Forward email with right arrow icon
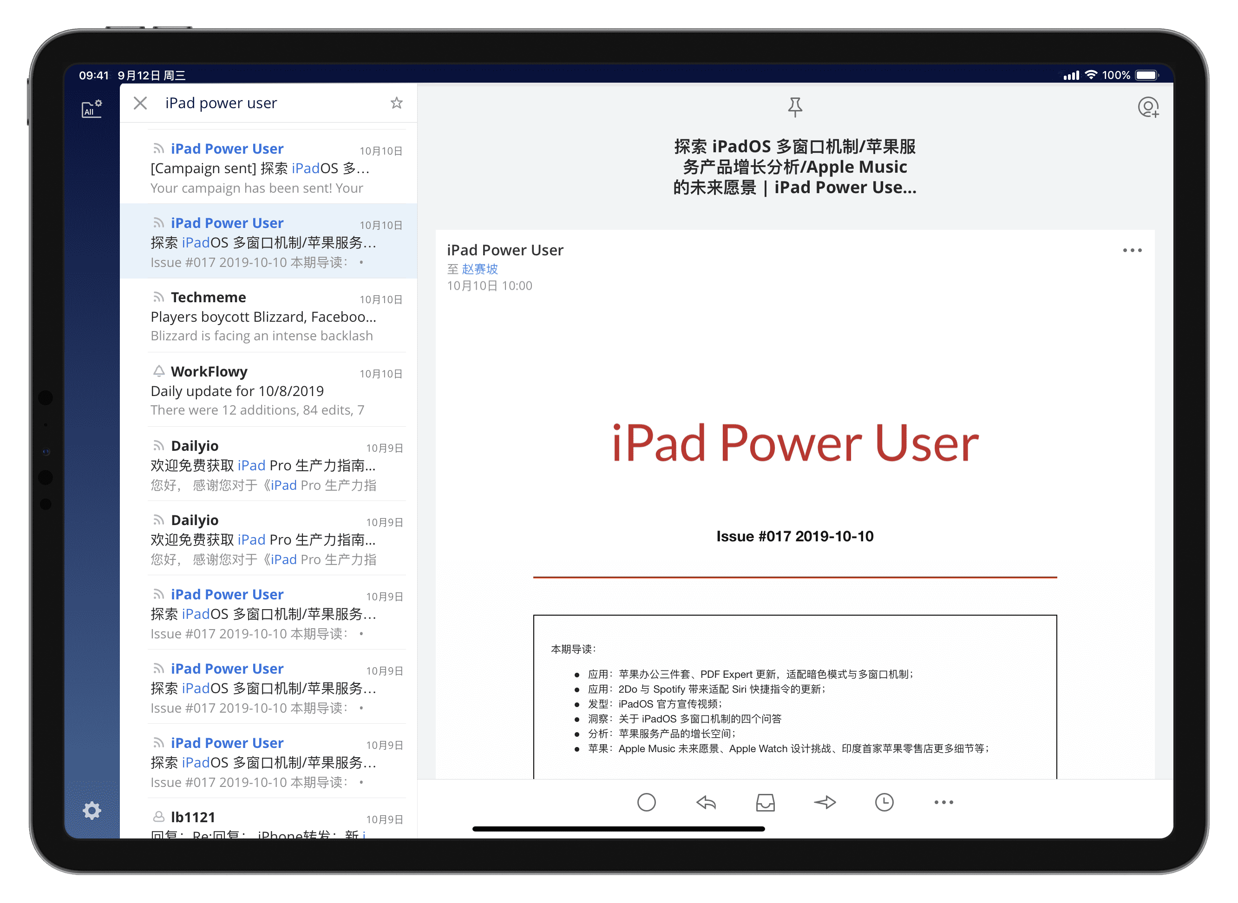 click(x=824, y=802)
